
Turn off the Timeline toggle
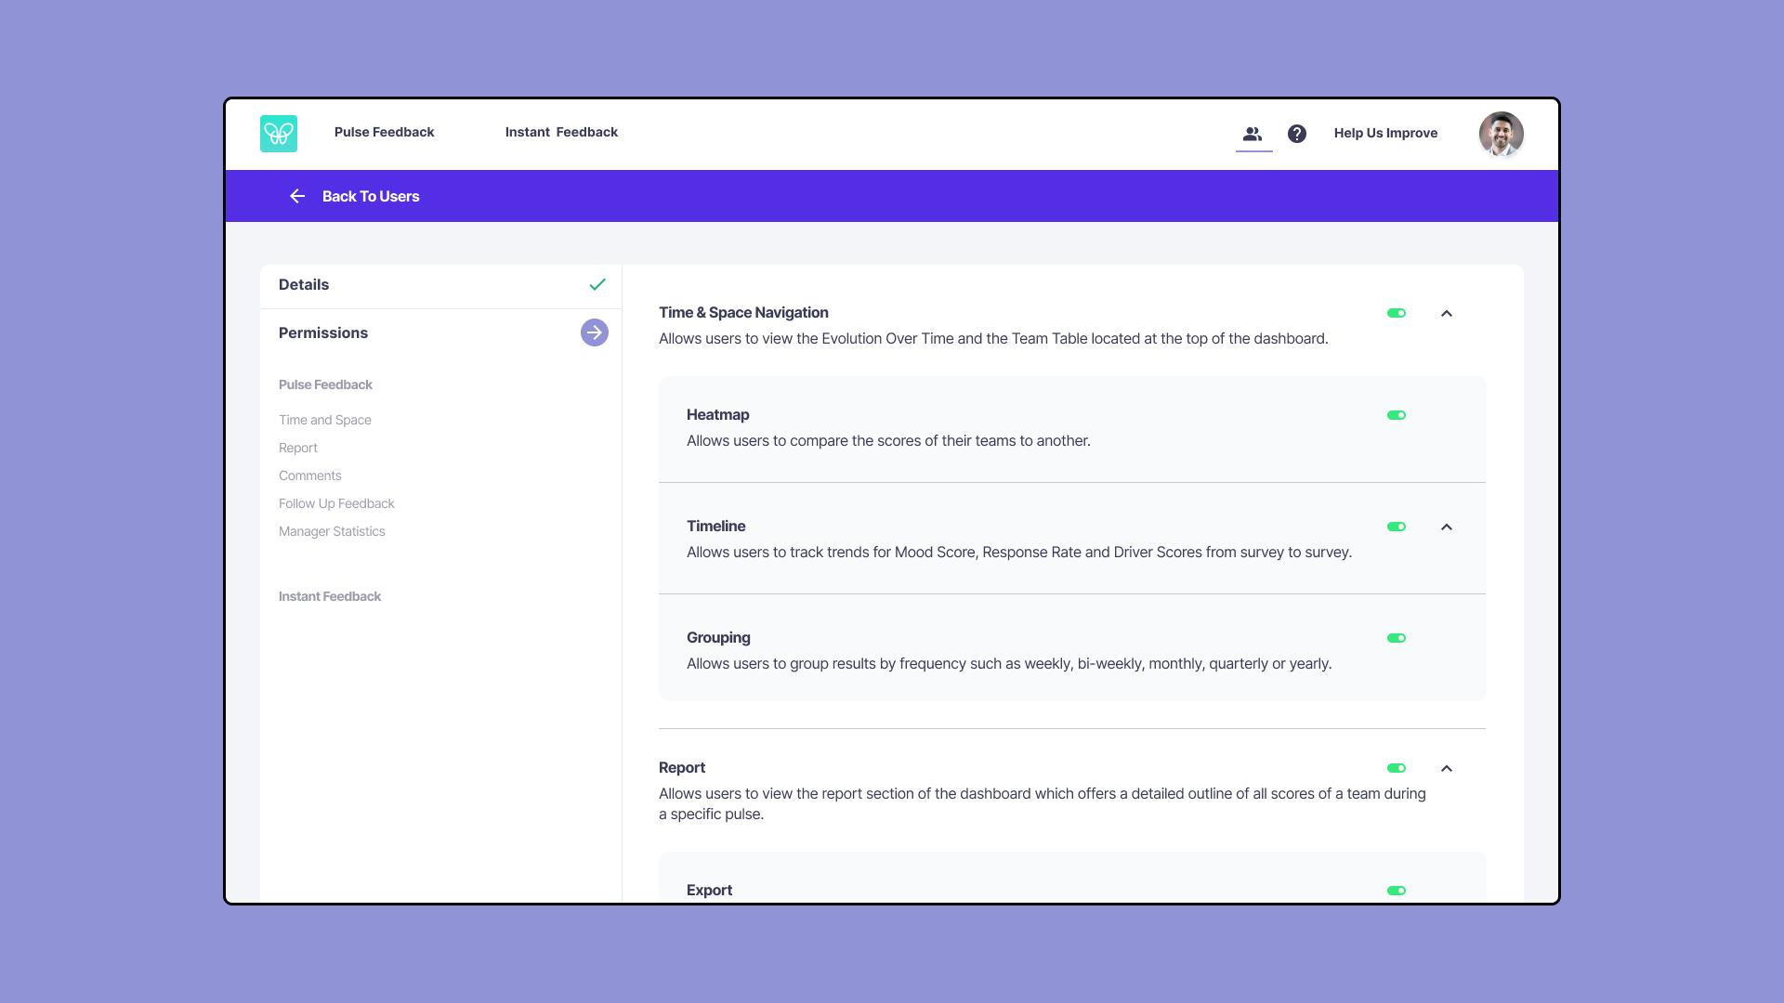tap(1397, 527)
